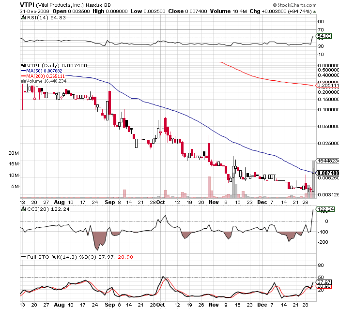This screenshot has height=309, width=339.
Task: Click the -200 level label in the CCI panel
Action: click(x=323, y=242)
